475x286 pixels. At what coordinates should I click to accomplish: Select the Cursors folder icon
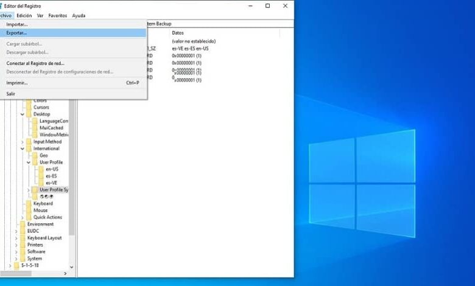click(x=29, y=108)
